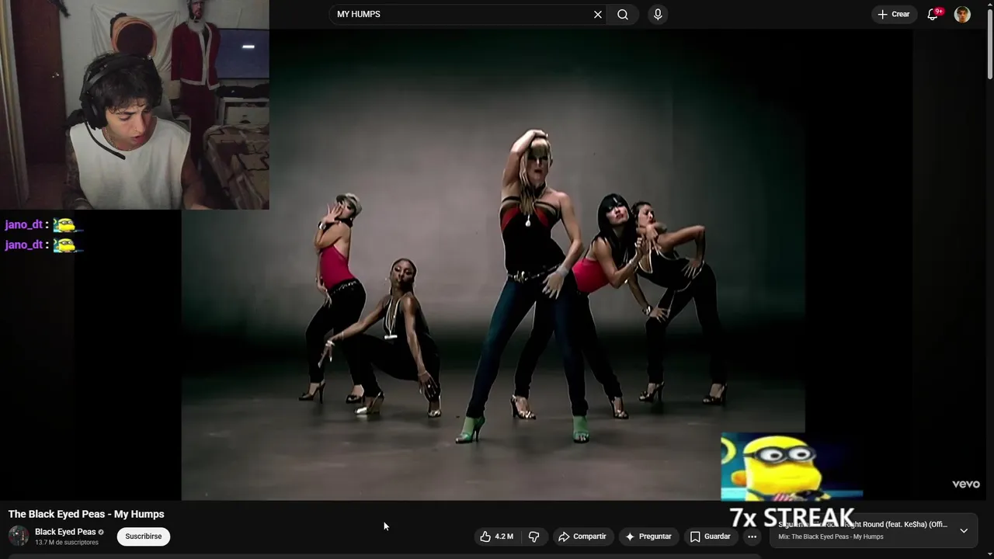Image resolution: width=994 pixels, height=559 pixels.
Task: Open the Black Eyed Peas channel avatar
Action: 19,536
